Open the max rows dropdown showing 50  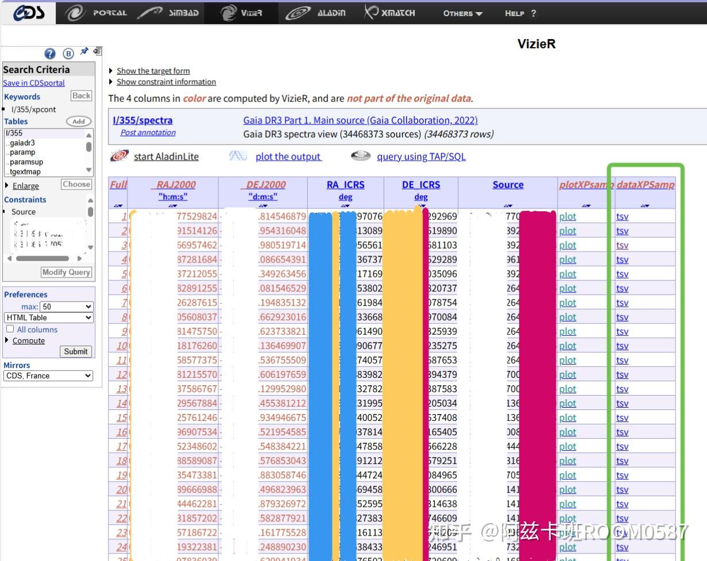(67, 307)
